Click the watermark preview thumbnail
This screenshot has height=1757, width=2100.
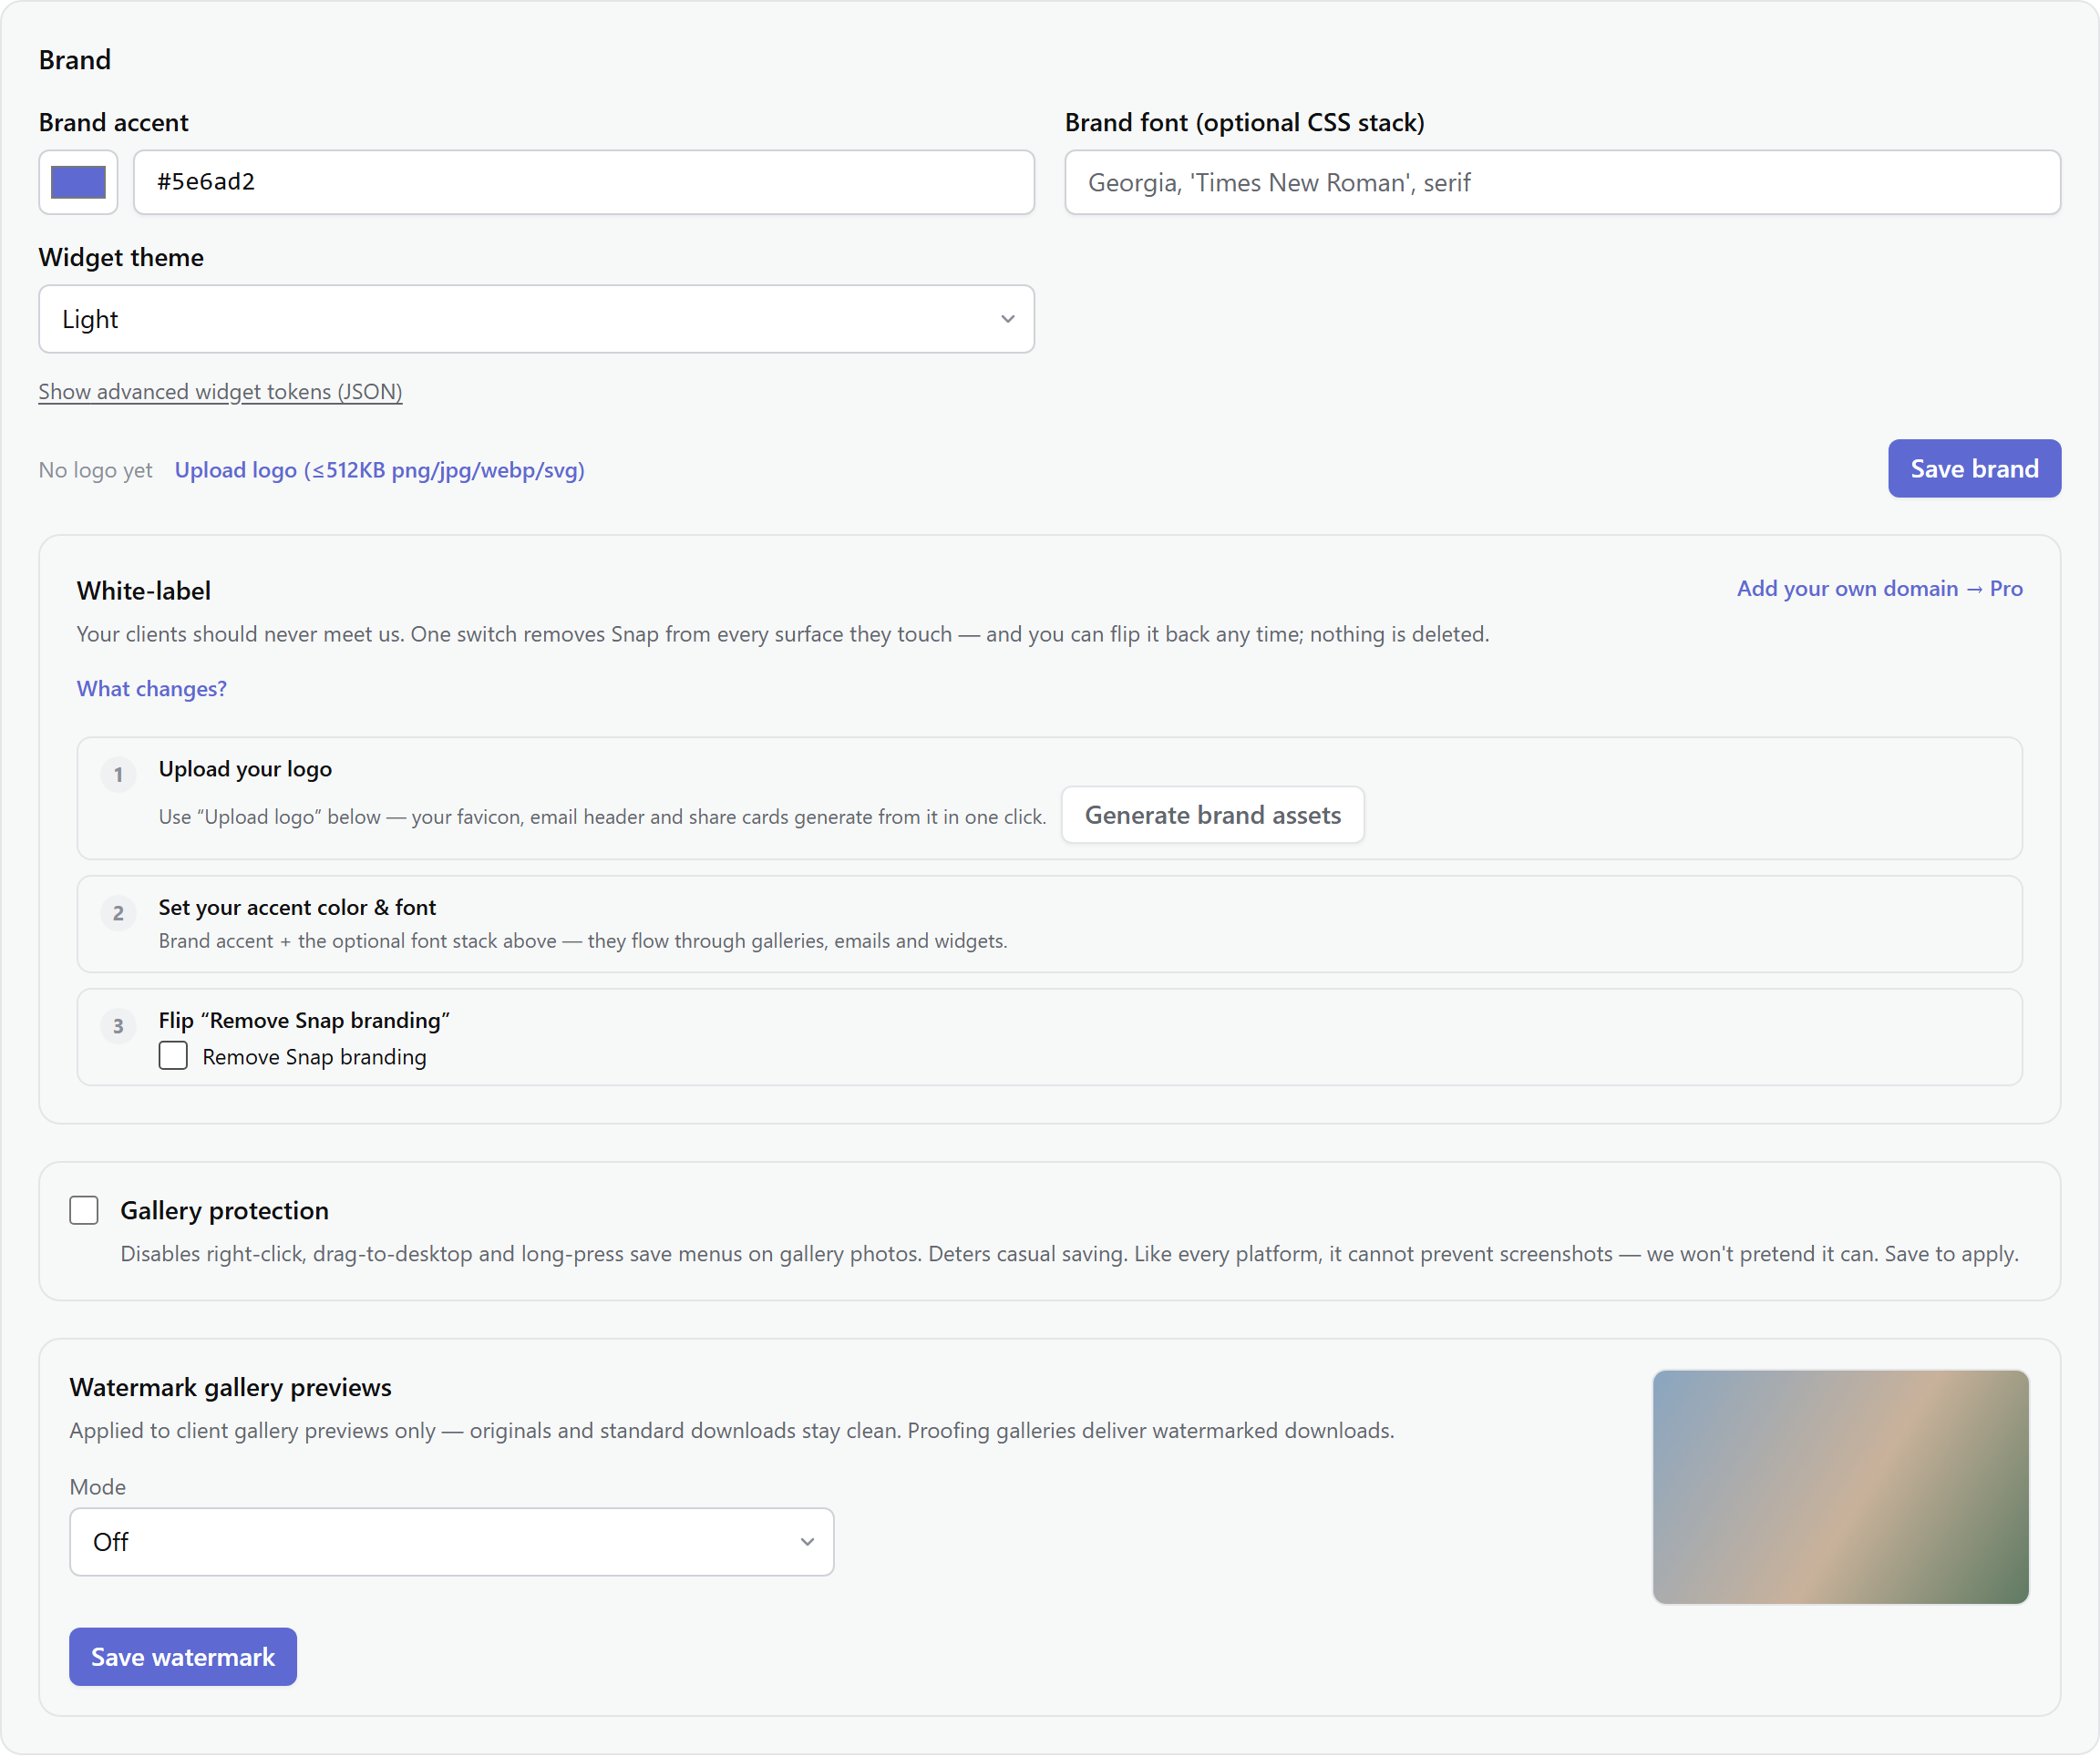(1840, 1487)
